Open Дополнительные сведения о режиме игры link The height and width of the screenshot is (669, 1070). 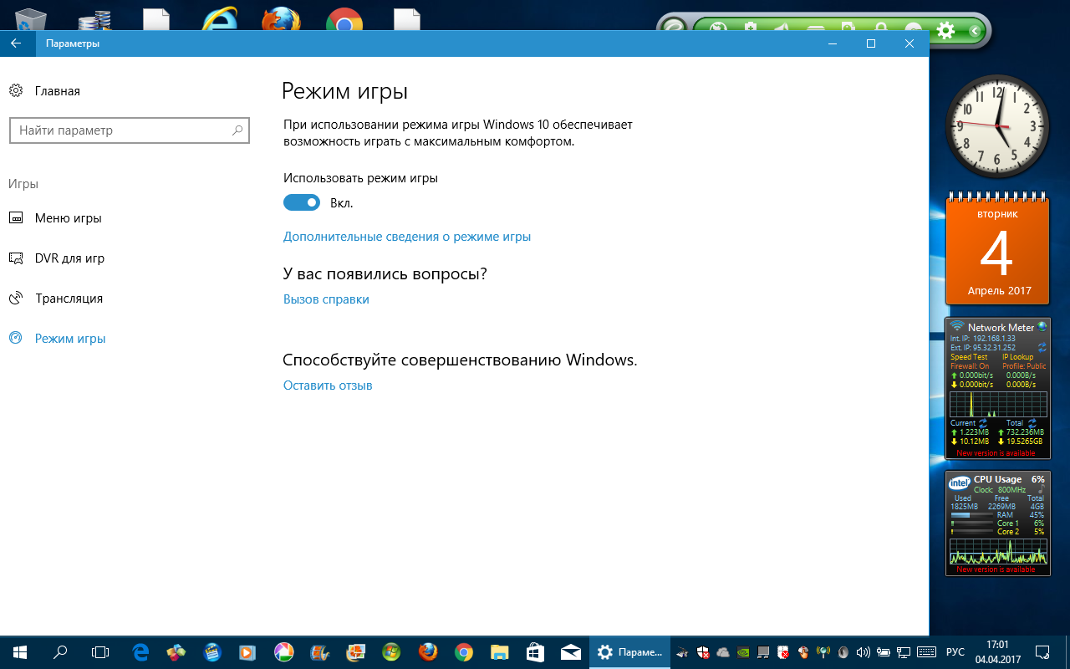pyautogui.click(x=407, y=237)
